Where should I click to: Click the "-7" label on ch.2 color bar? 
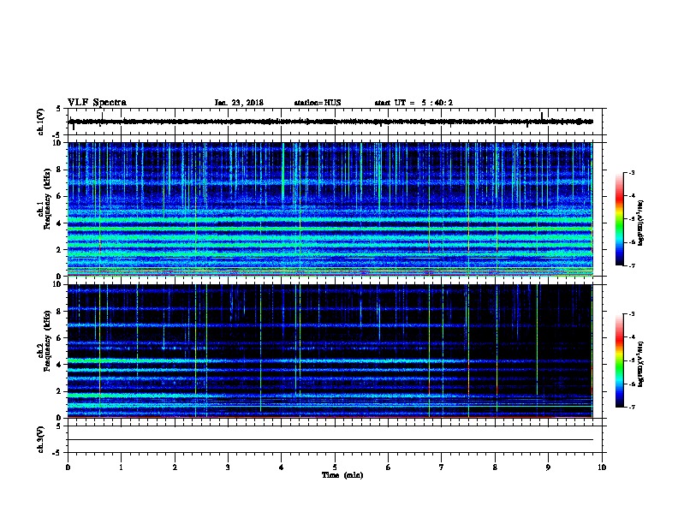pyautogui.click(x=631, y=408)
